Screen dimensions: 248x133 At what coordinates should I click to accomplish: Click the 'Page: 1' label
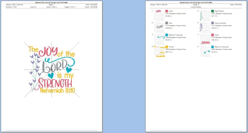[x=52, y=5]
